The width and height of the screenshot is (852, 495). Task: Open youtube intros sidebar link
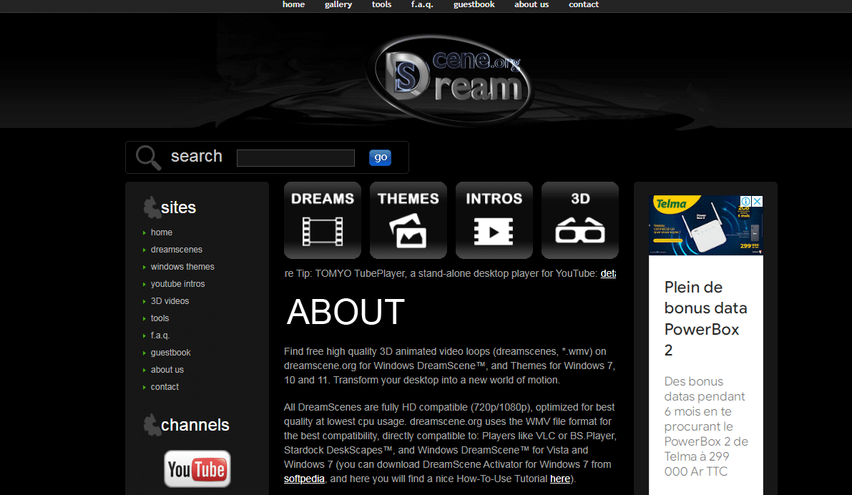177,284
